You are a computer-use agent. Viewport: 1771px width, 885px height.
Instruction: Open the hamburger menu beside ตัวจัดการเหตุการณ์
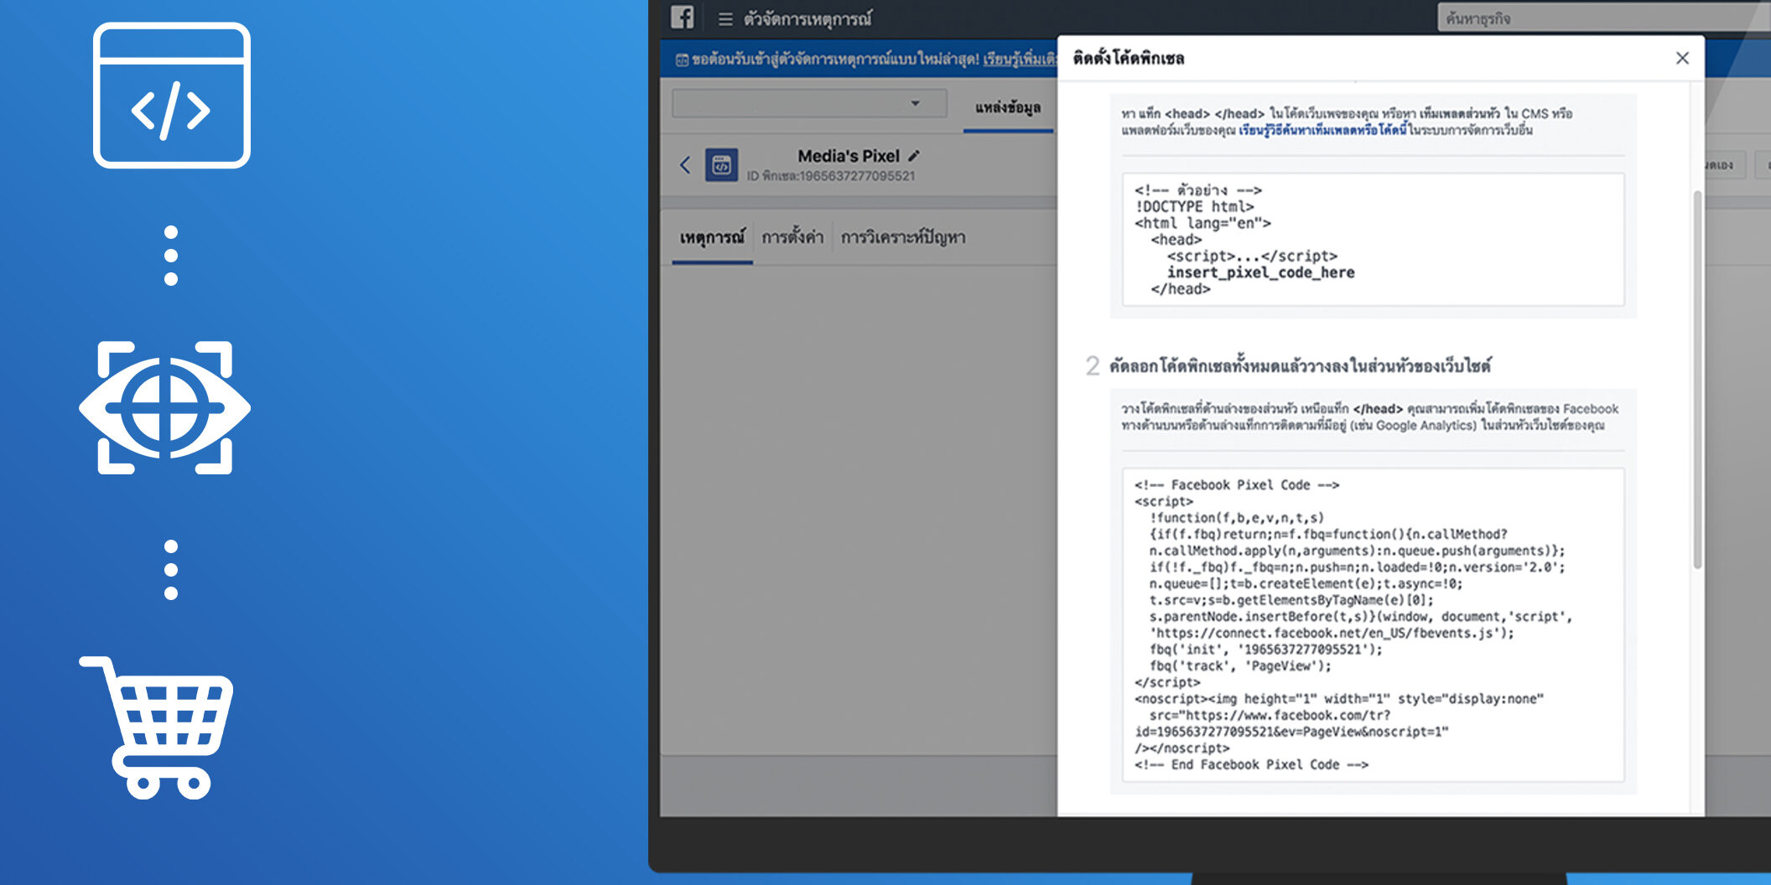(x=725, y=18)
